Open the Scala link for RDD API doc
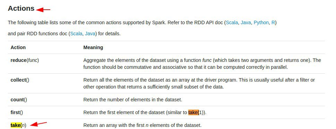 click(232, 22)
